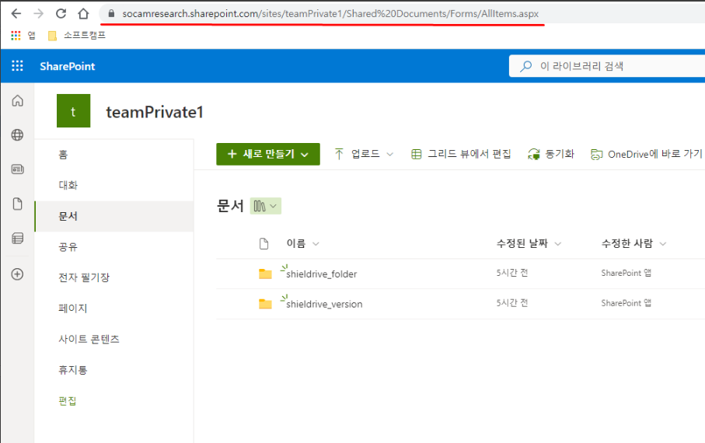Select 대화 in the site navigation
Image resolution: width=705 pixels, height=443 pixels.
(x=68, y=186)
